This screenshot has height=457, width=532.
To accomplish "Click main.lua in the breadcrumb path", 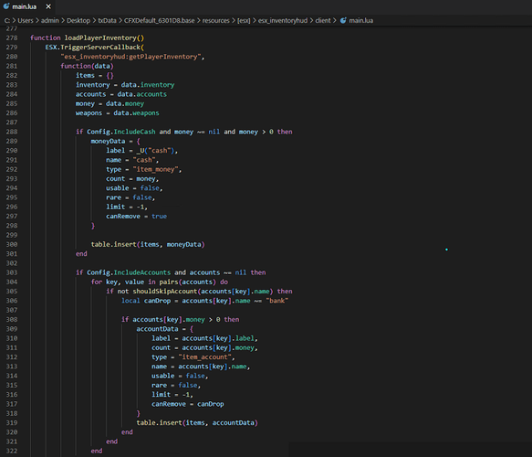I will (x=361, y=21).
